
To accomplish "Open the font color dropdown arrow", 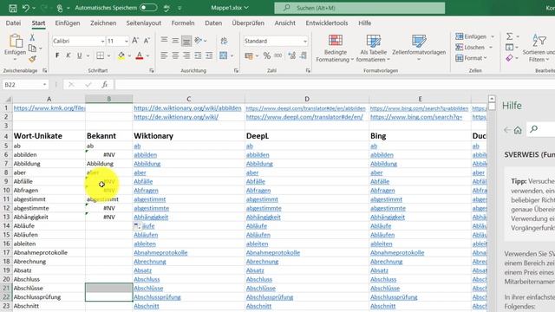I will 148,55.
